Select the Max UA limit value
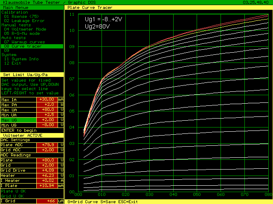Screen dimensions: 273x204 coord(46,110)
